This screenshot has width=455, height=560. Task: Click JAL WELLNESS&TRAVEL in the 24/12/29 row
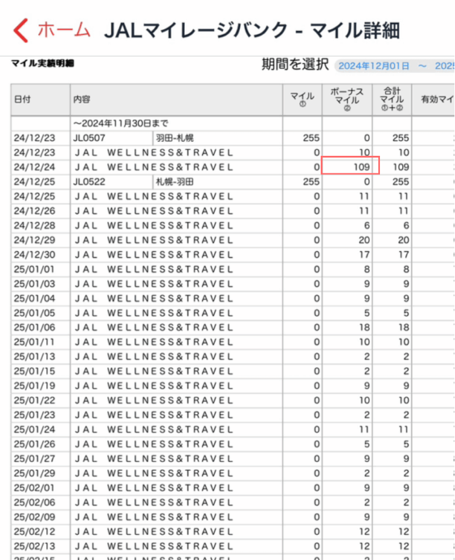pos(154,240)
